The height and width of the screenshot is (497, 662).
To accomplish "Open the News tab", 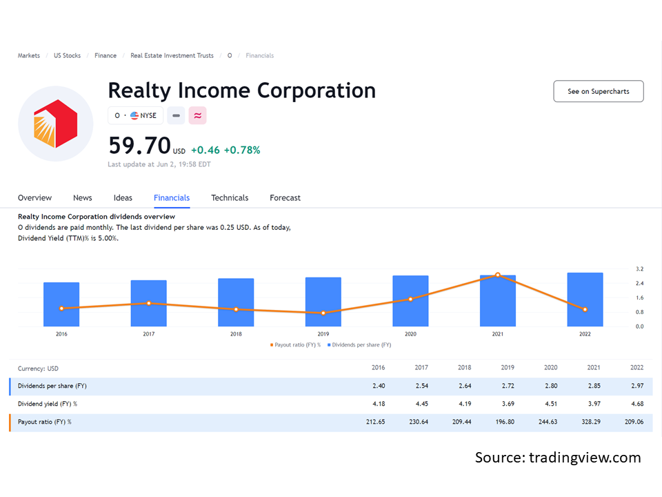I will coord(82,198).
